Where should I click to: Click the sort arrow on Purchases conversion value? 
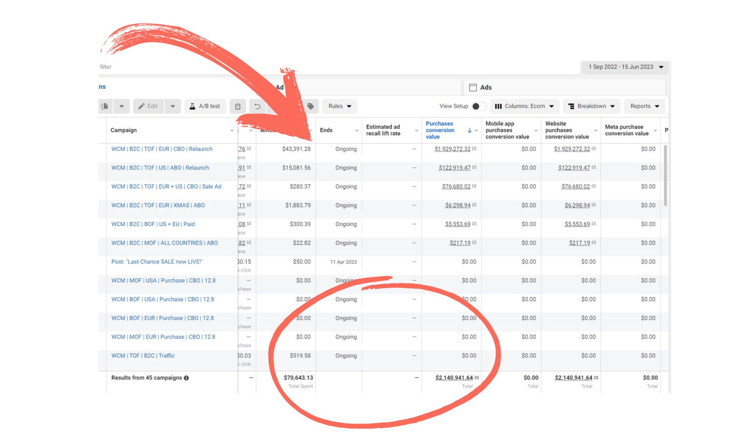pyautogui.click(x=469, y=130)
